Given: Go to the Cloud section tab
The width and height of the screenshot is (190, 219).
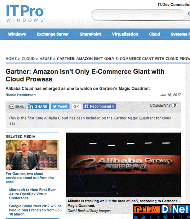Looking at the screenshot, I should (154, 34).
